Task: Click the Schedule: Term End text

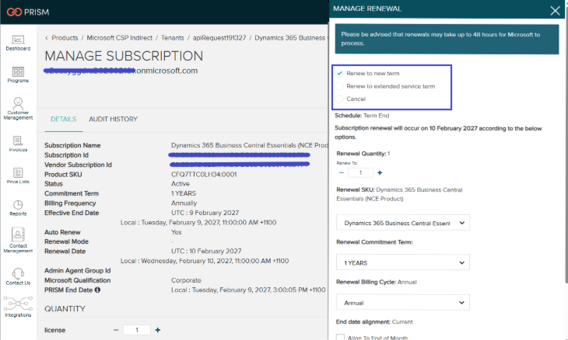Action: coord(362,116)
